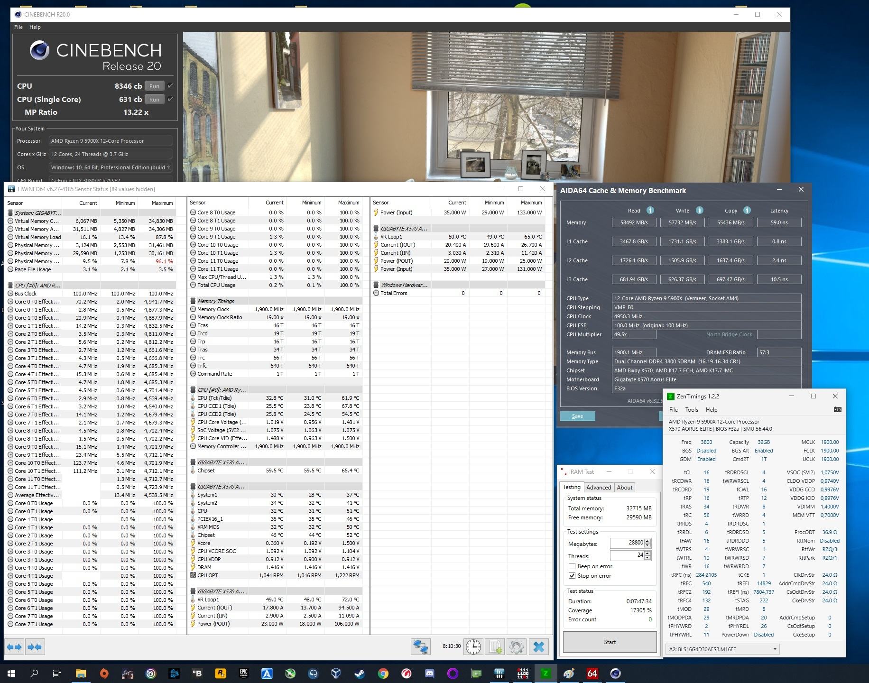Switch to ZenTimings via green Z taskbar icon
The width and height of the screenshot is (869, 683).
[x=545, y=673]
